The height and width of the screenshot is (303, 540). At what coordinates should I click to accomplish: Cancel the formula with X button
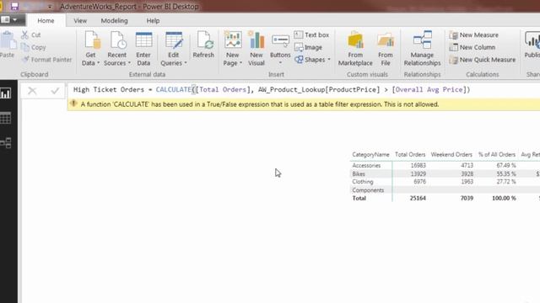pyautogui.click(x=32, y=91)
